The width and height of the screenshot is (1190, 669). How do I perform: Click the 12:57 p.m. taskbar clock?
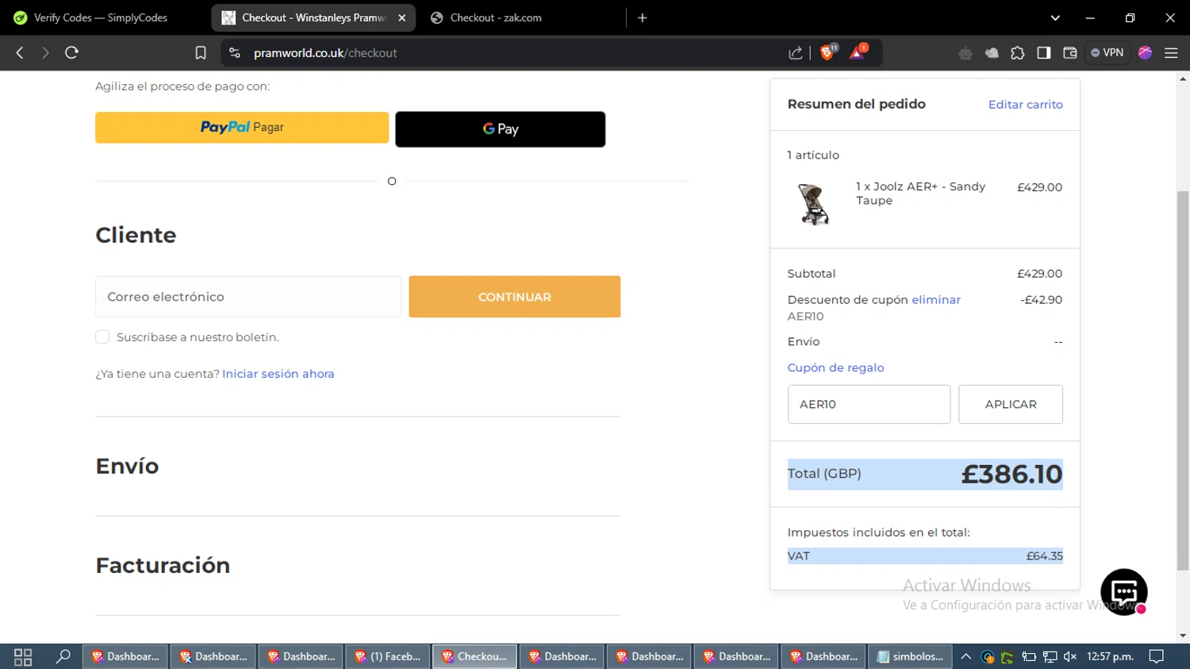click(1110, 657)
